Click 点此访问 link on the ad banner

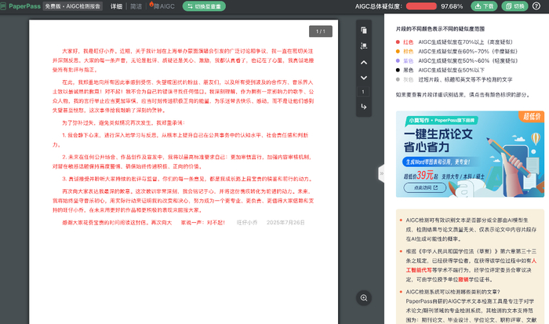[425, 187]
